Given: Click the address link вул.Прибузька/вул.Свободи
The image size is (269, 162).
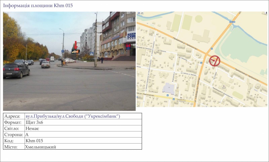Looking at the screenshot, I should (73, 116).
